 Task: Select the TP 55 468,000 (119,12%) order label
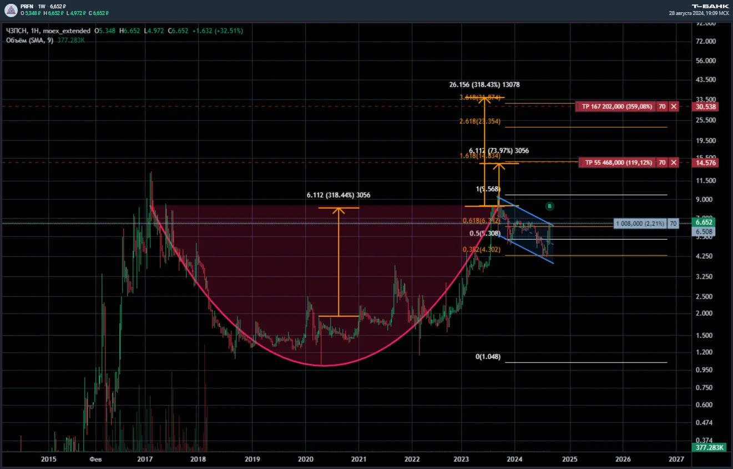coord(618,163)
